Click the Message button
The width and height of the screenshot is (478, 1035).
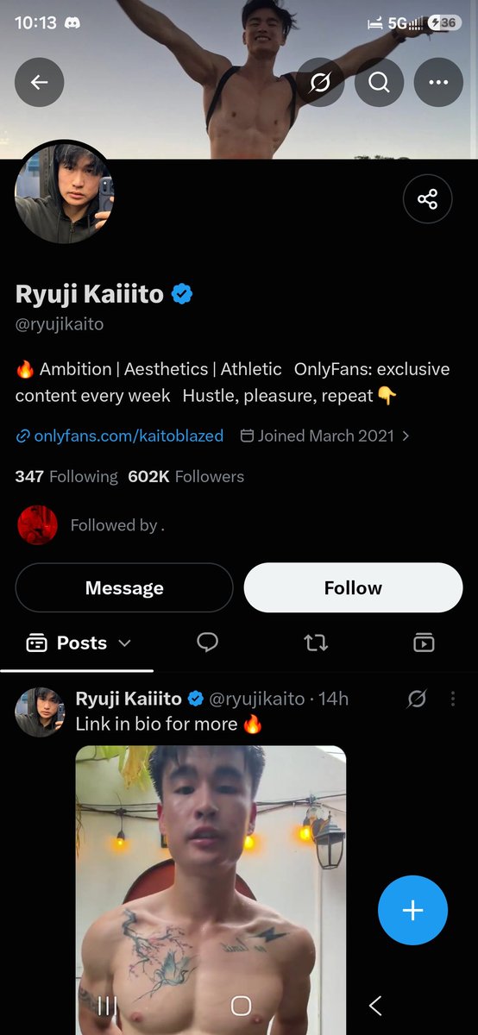(x=124, y=588)
